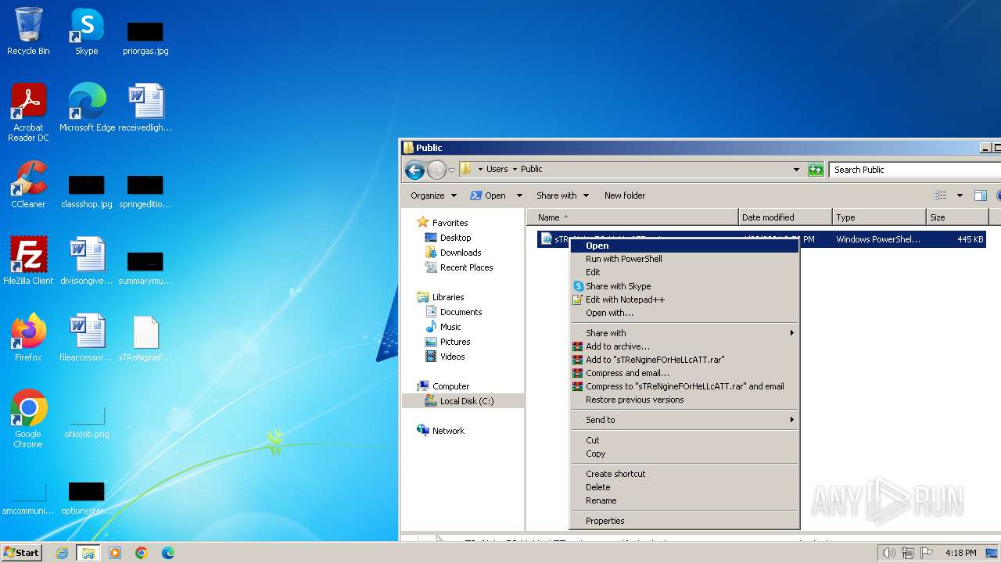1001x563 pixels.
Task: Choose Cut from the context menu
Action: pyautogui.click(x=684, y=440)
